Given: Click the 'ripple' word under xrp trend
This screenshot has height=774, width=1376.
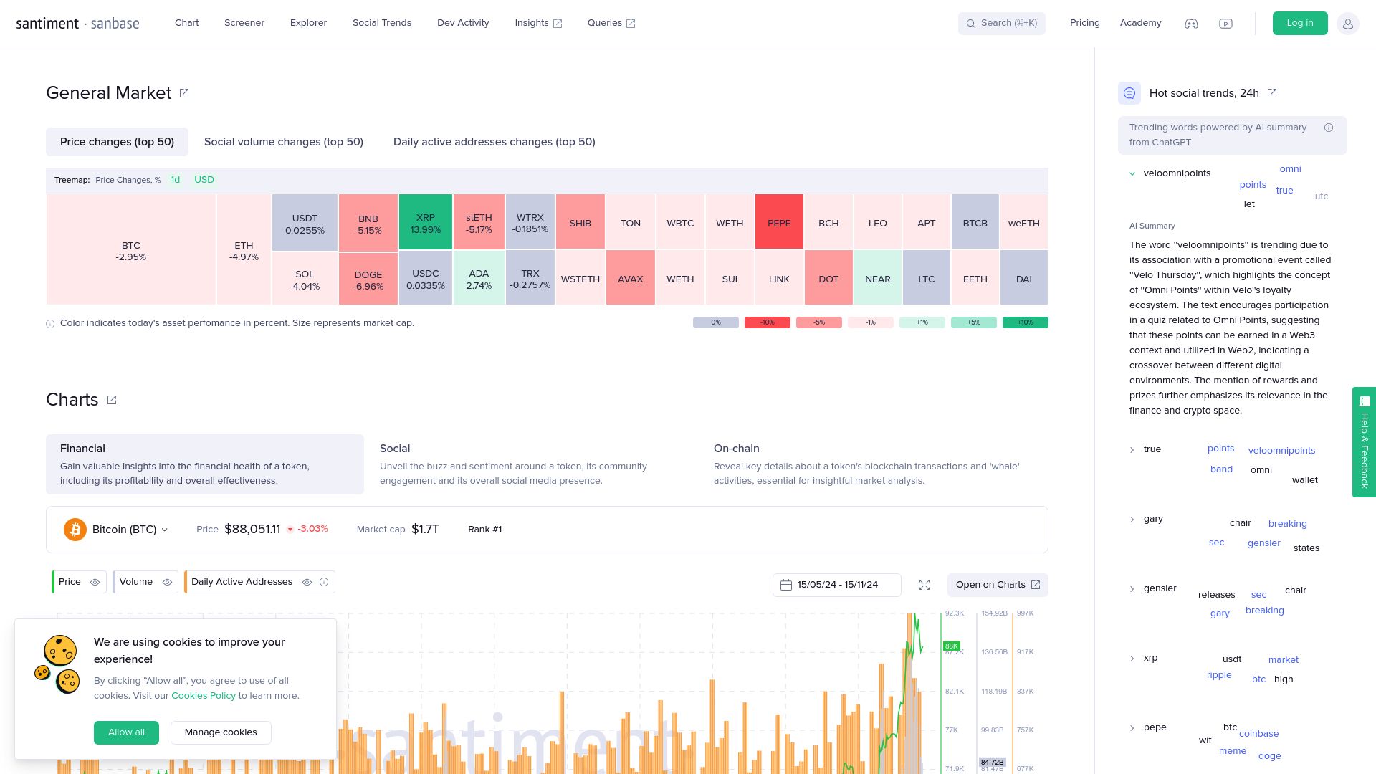Looking at the screenshot, I should click(x=1219, y=675).
